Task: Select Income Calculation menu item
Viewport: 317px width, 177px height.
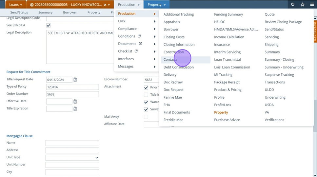Action: click(229, 37)
